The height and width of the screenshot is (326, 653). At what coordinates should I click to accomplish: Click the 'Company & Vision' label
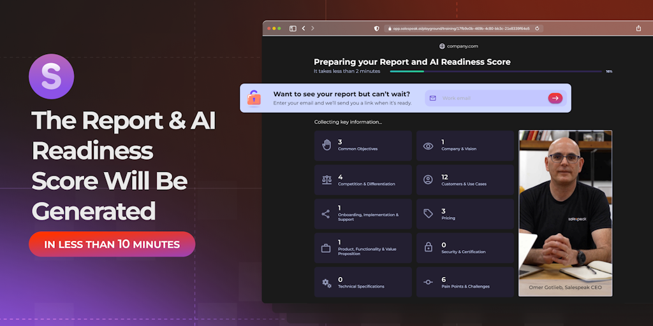pos(459,149)
